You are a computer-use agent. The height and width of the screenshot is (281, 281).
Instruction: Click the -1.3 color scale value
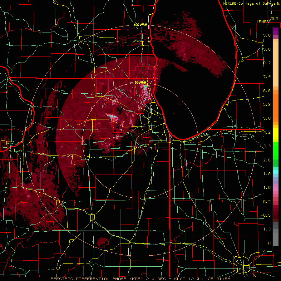pyautogui.click(x=266, y=229)
